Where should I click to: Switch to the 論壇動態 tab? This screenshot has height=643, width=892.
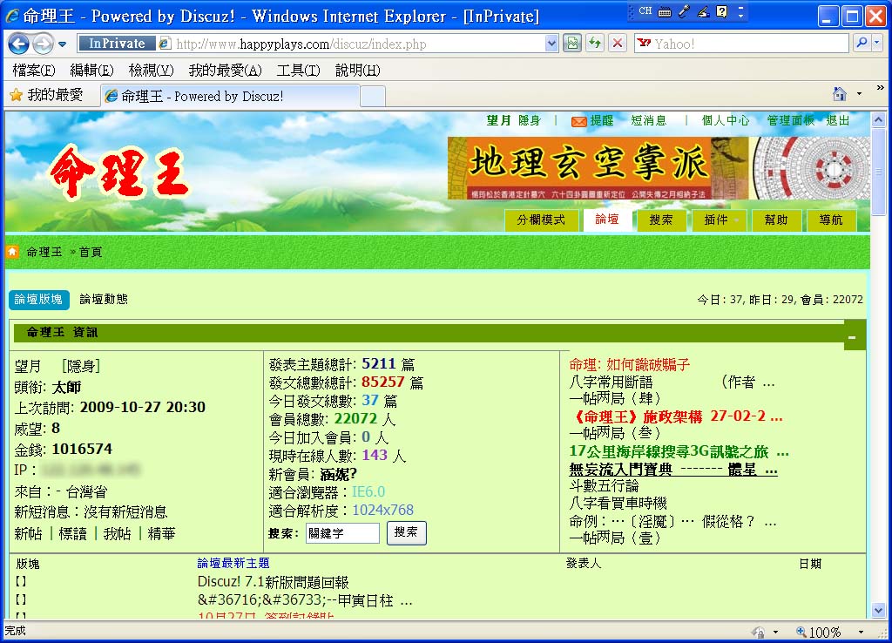coord(104,299)
